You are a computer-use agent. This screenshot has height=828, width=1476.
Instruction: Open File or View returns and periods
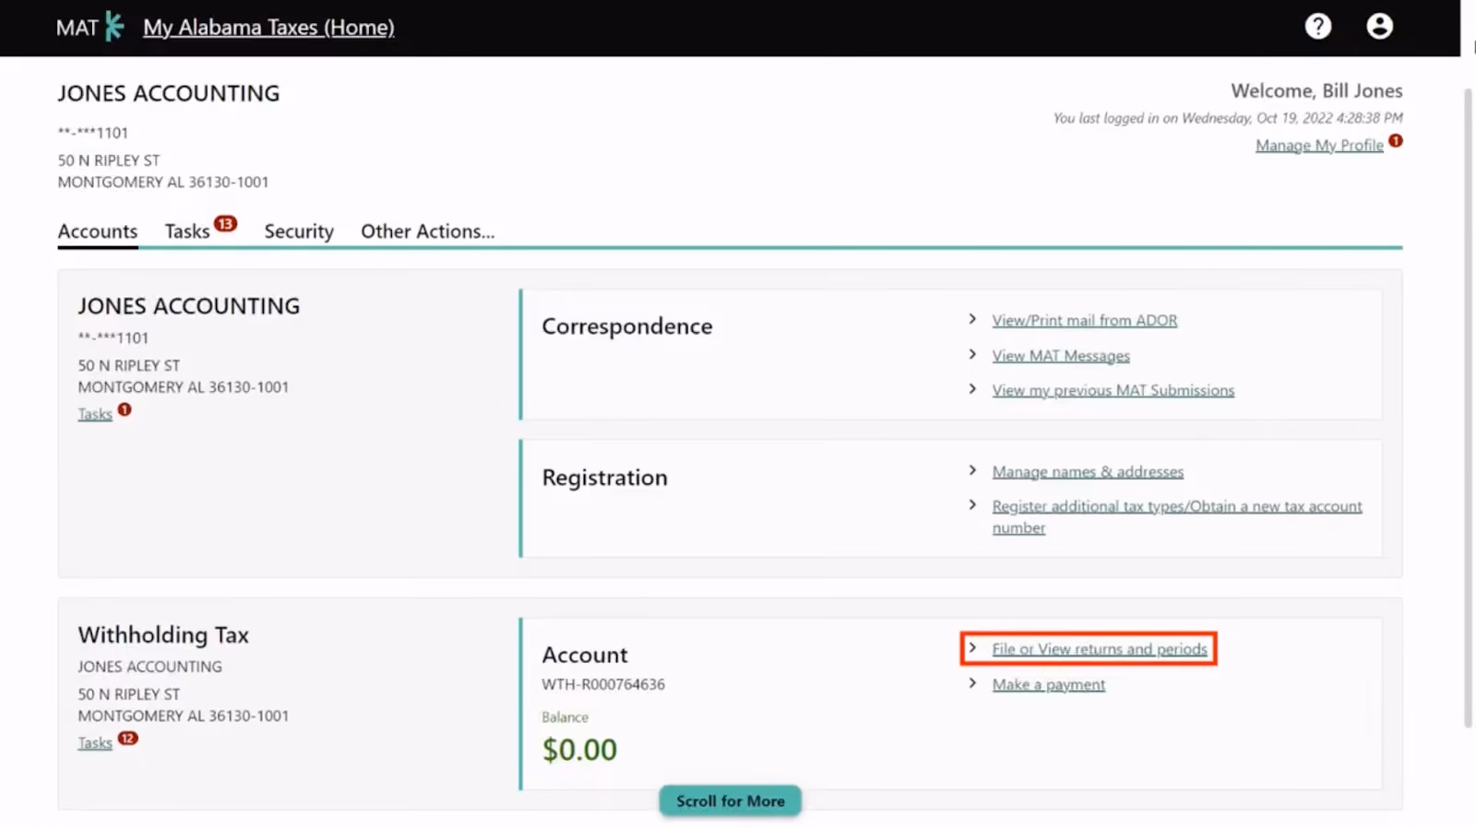[x=1100, y=649]
